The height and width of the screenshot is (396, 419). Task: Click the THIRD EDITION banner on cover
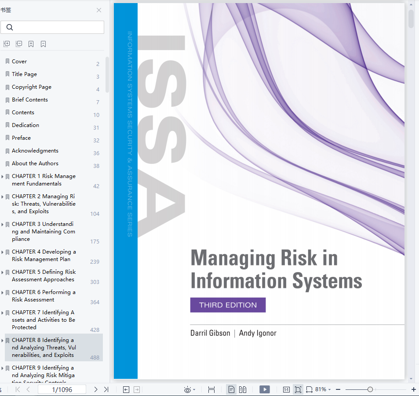point(228,305)
